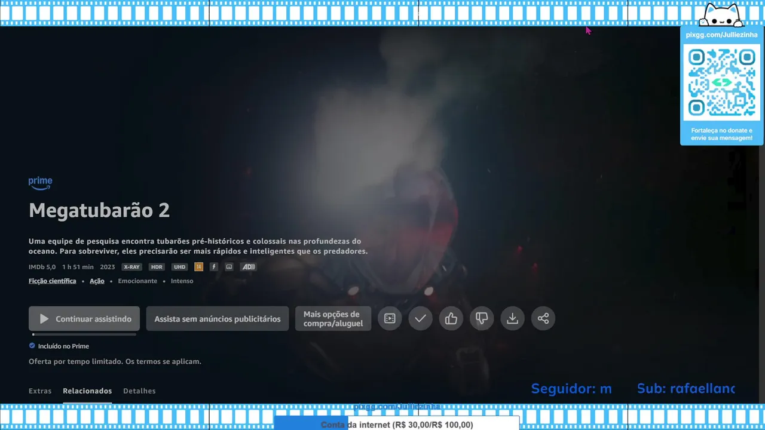Click the 2023 release year text
Screen dimensions: 765x430
pyautogui.click(x=108, y=267)
